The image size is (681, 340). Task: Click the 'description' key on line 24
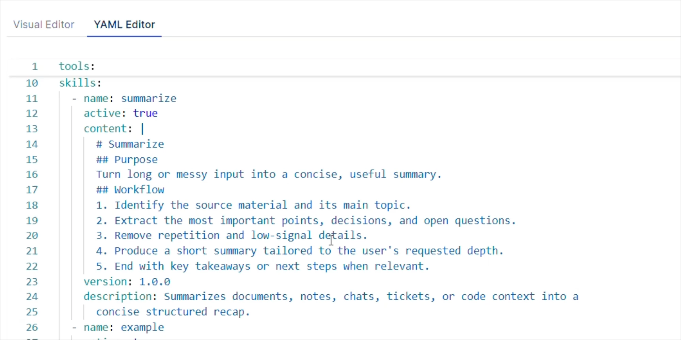[118, 297]
